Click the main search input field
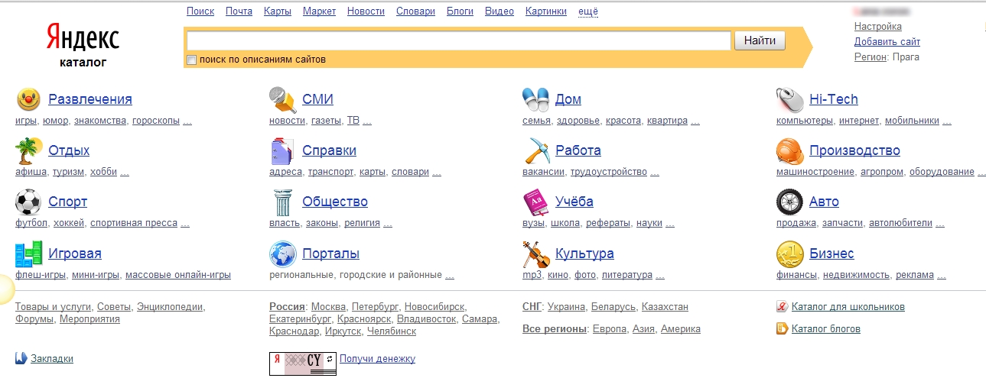The image size is (986, 391). (459, 40)
